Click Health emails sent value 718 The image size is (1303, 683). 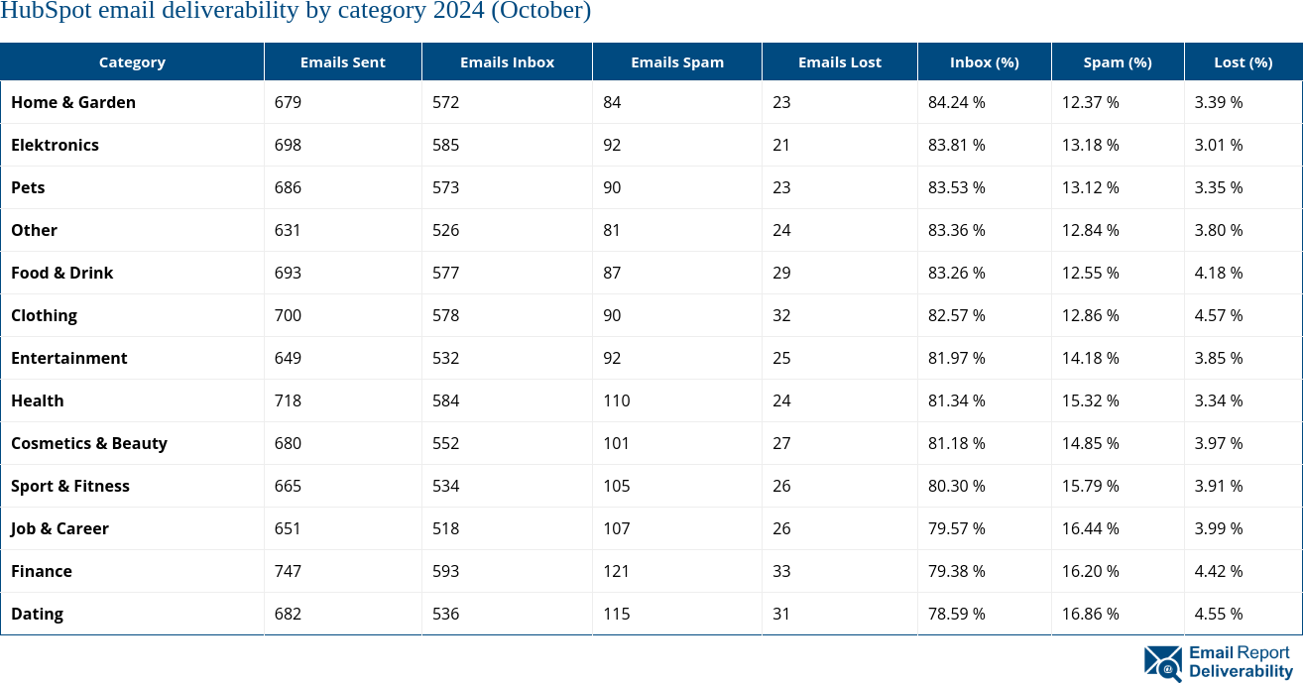pos(288,400)
